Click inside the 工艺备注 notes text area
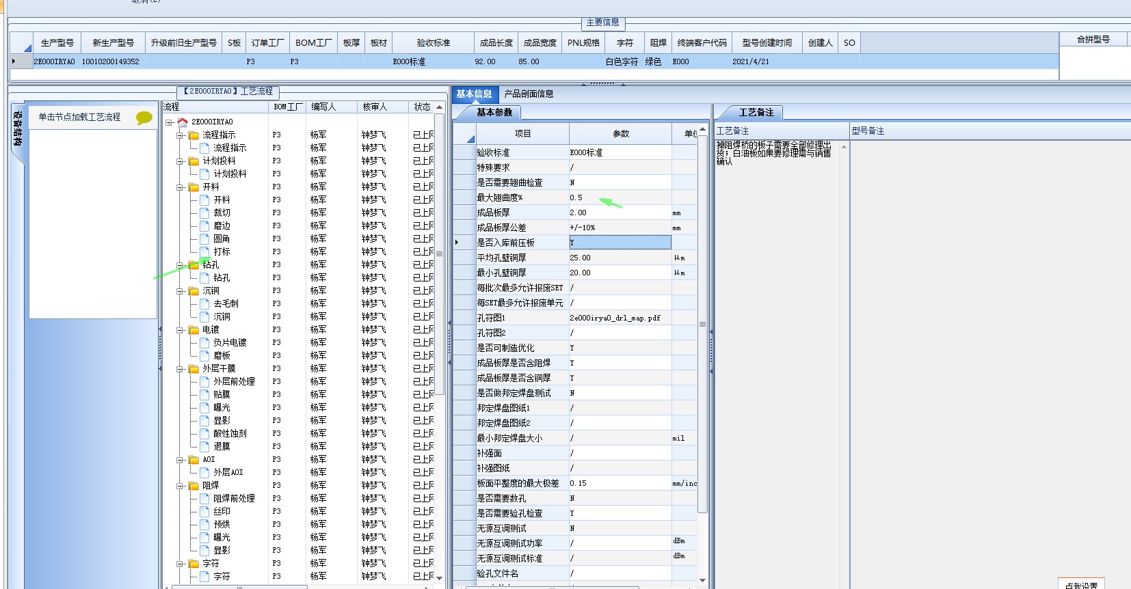 click(776, 362)
